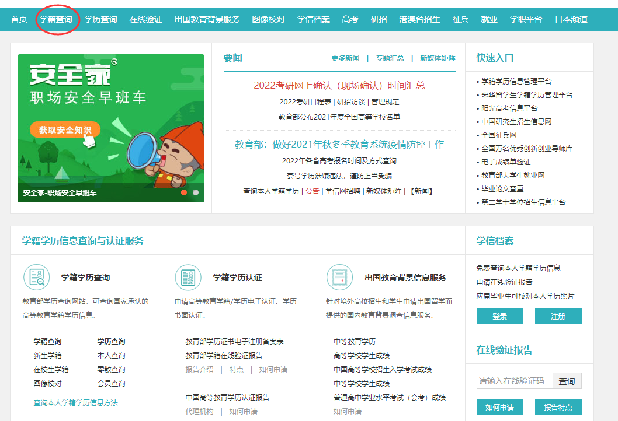Open 日本频道 in the nav bar
Image resolution: width=618 pixels, height=421 pixels.
(571, 19)
